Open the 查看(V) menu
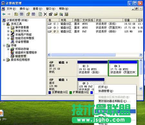Image resolution: width=145 pixels, height=125 pixels. pyautogui.click(x=37, y=9)
